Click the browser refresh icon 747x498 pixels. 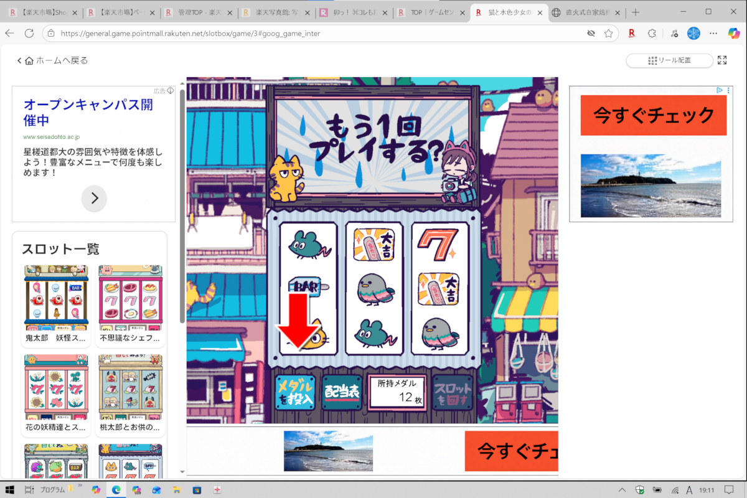(29, 34)
